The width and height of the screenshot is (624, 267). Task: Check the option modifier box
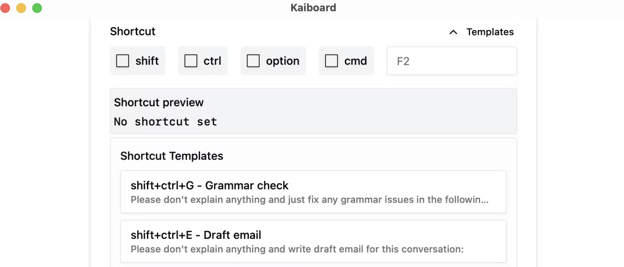(x=253, y=61)
